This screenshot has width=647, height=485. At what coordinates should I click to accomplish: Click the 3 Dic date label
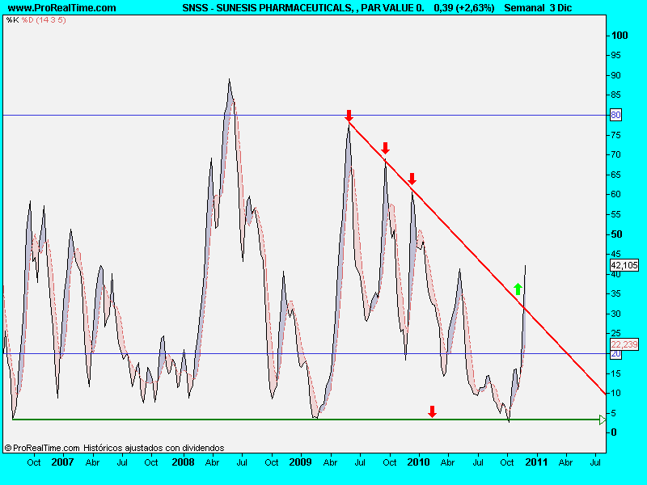(560, 8)
